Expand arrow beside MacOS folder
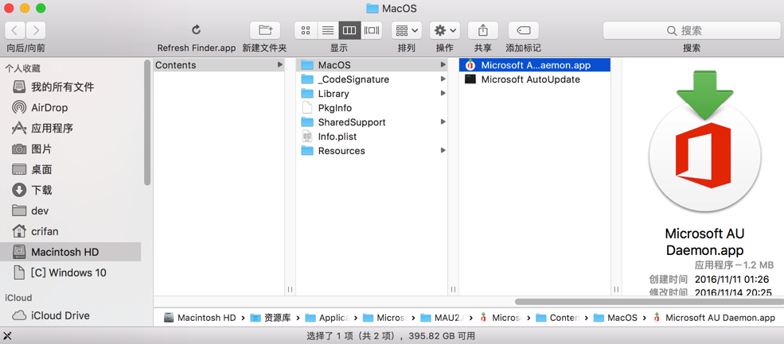 point(443,65)
